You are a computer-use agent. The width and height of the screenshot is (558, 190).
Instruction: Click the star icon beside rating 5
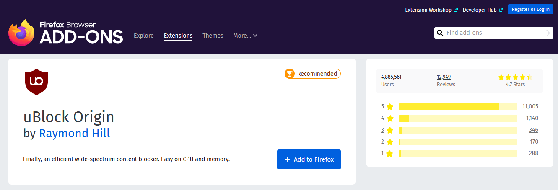pos(390,107)
